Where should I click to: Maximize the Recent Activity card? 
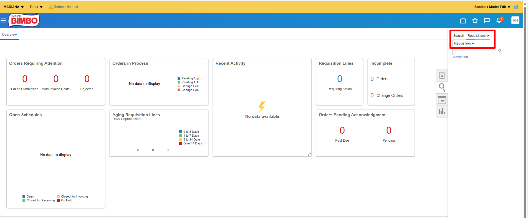tap(309, 154)
